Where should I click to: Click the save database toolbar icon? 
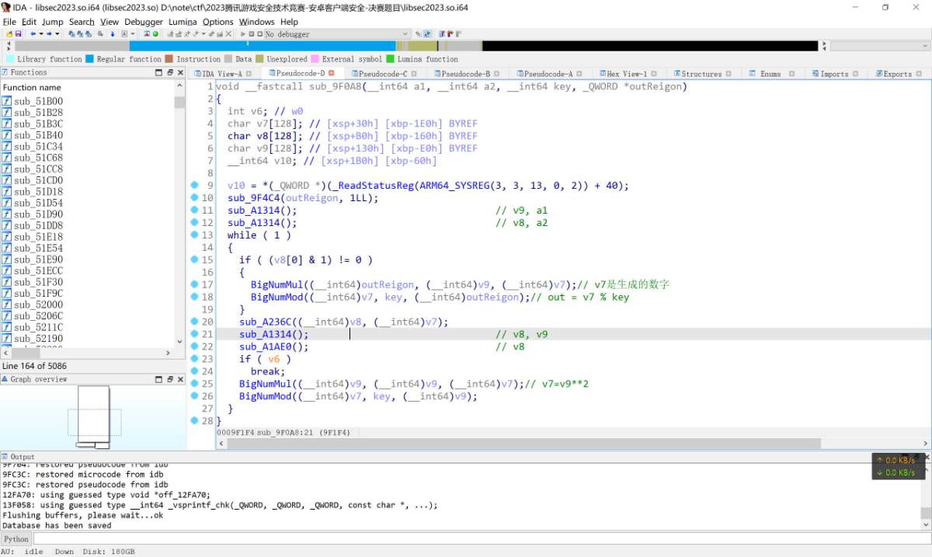coord(18,34)
